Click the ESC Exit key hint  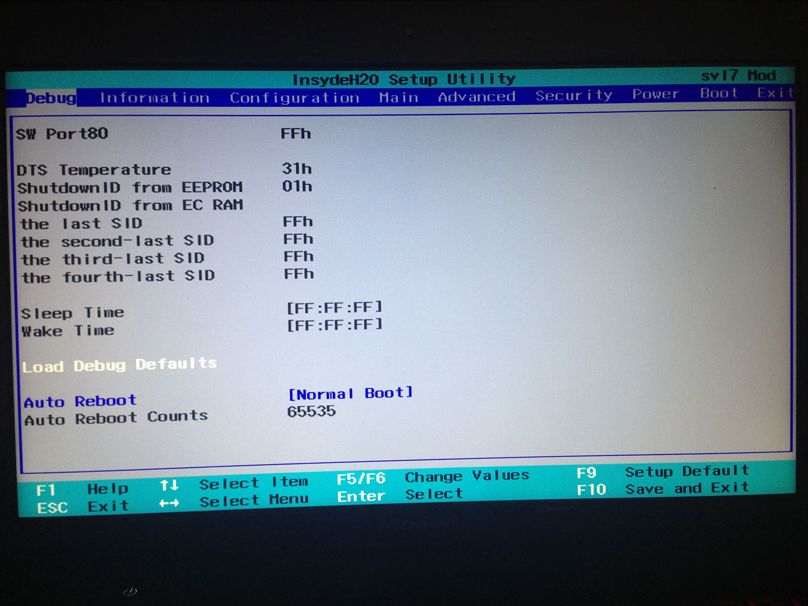(83, 507)
